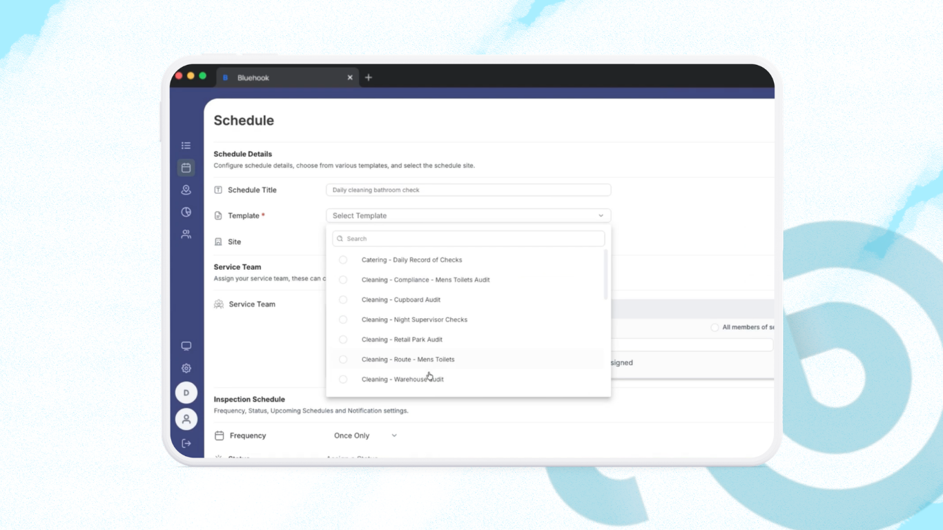The width and height of the screenshot is (943, 530).
Task: Click the Frequency calendar icon
Action: click(x=220, y=435)
